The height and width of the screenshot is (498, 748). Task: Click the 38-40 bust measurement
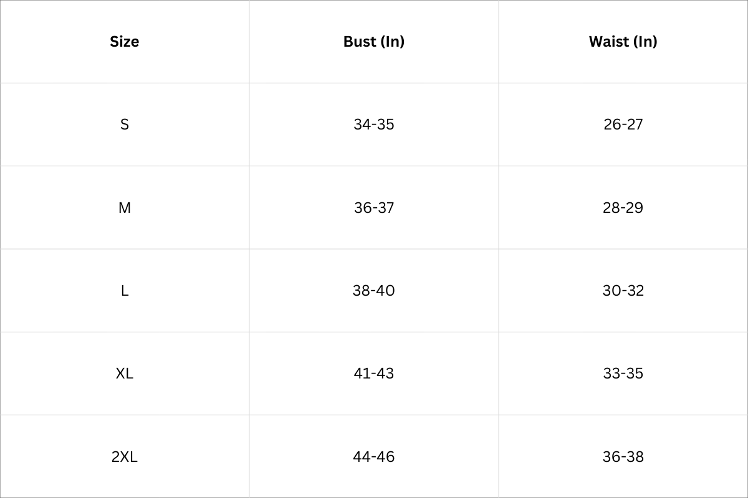coord(374,291)
